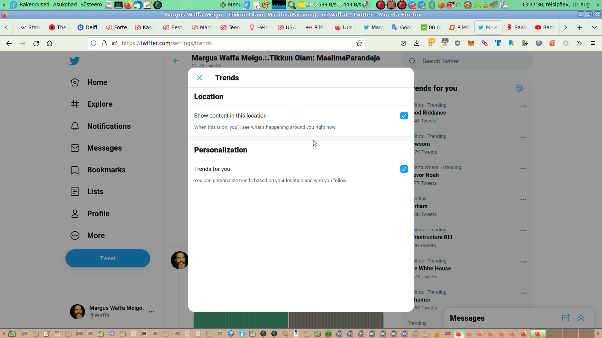The image size is (602, 338).
Task: Open Notifications in the sidebar
Action: (x=101, y=126)
